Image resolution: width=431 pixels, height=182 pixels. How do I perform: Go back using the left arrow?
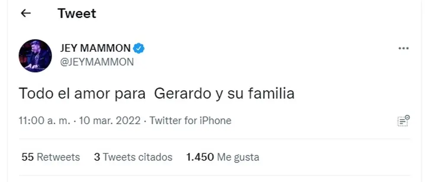pyautogui.click(x=26, y=13)
